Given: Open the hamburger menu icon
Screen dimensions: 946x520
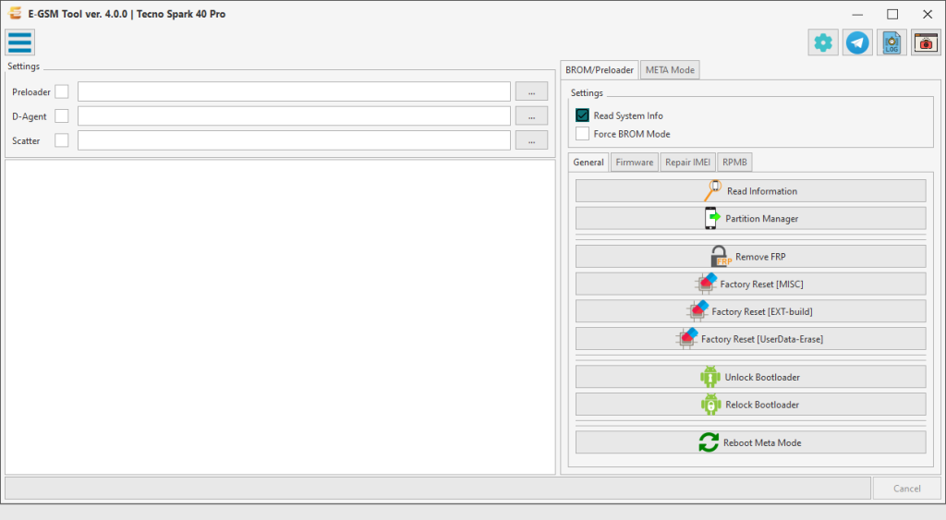Looking at the screenshot, I should pyautogui.click(x=19, y=42).
